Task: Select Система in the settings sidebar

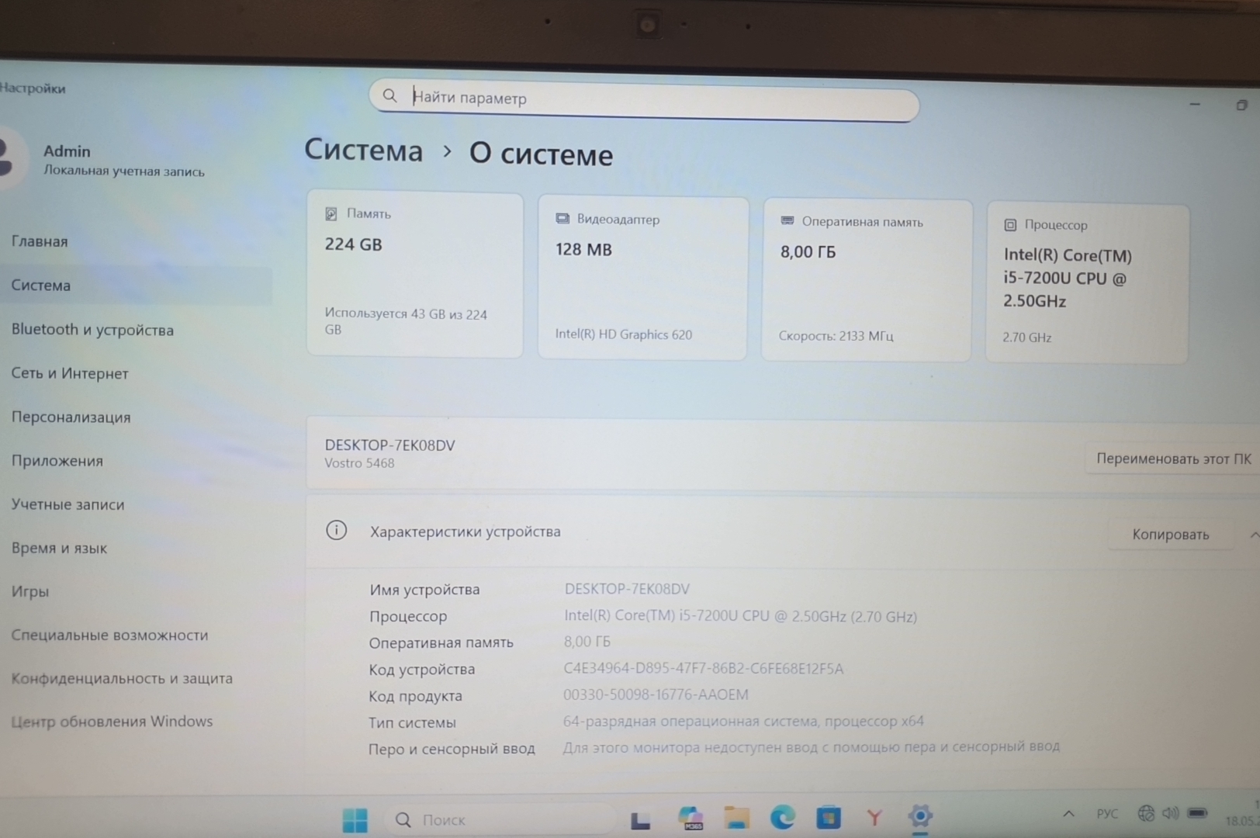Action: coord(137,286)
